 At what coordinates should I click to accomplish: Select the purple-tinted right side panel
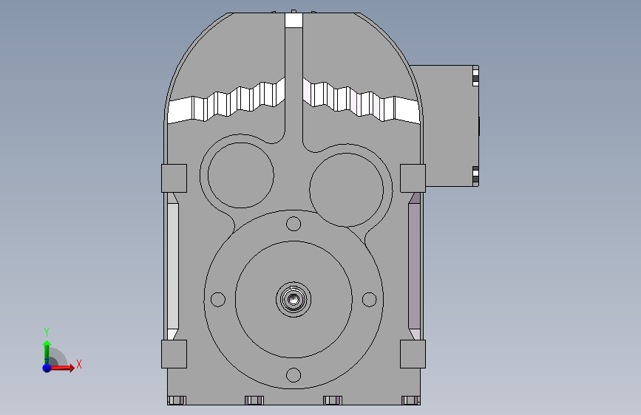(x=415, y=267)
